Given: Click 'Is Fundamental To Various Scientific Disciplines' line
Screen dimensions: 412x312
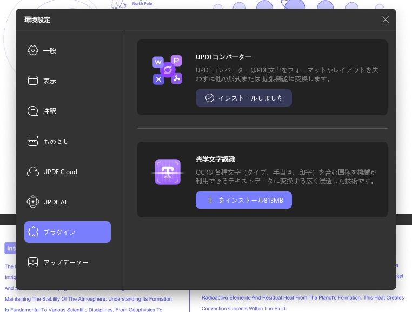Looking at the screenshot, I should 84,310.
